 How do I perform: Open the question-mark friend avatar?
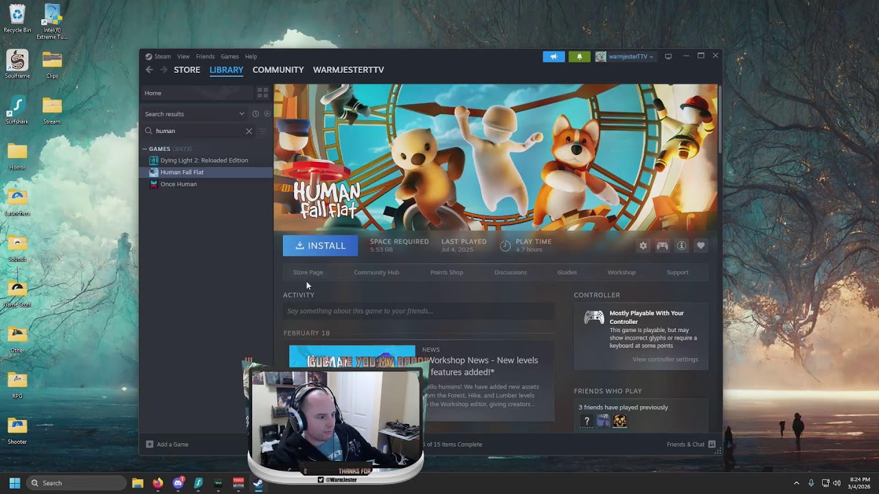tap(586, 421)
